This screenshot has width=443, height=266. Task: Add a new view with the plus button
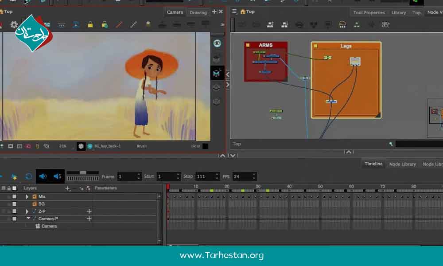(x=214, y=12)
